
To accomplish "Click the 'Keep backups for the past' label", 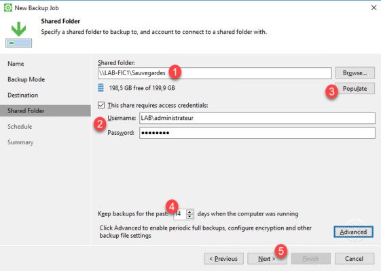I will pyautogui.click(x=133, y=214).
